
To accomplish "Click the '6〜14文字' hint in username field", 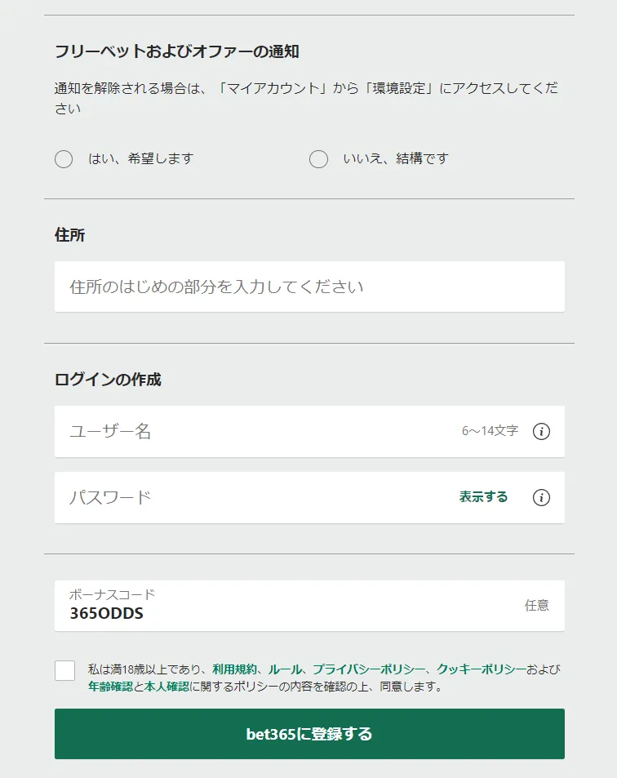I will coord(490,431).
